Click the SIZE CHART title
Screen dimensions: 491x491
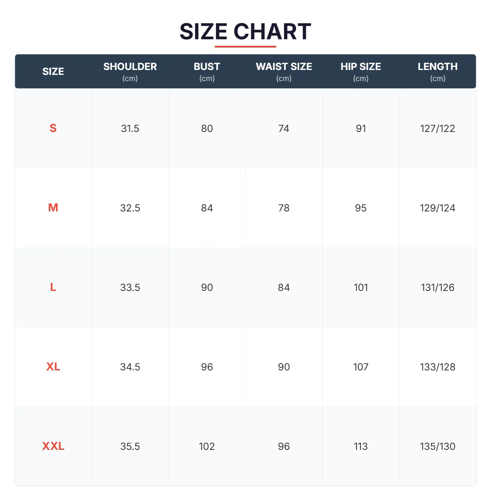245,32
